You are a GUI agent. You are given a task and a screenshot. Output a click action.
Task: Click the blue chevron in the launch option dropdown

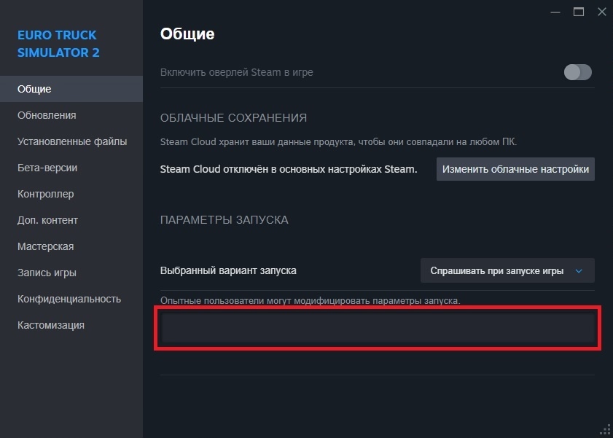(x=579, y=270)
